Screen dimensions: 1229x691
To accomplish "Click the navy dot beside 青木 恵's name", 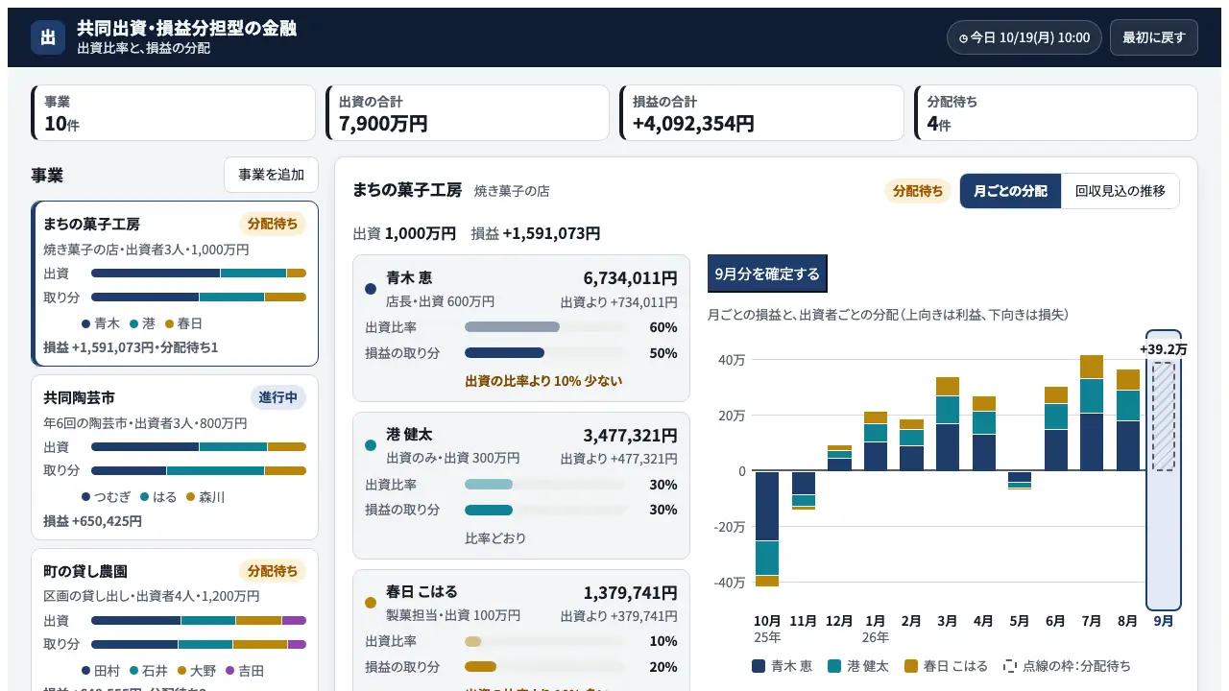I will point(371,288).
